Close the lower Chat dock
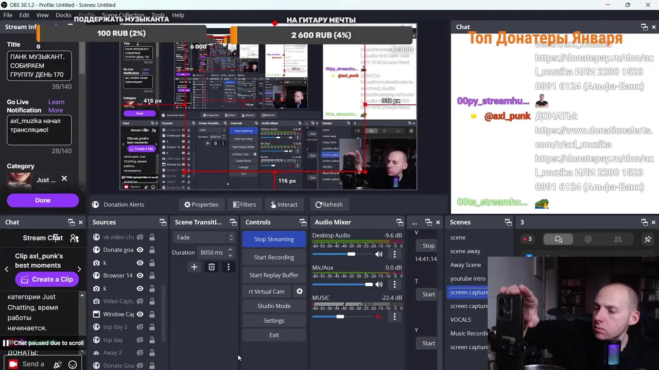The image size is (659, 370). [x=80, y=223]
